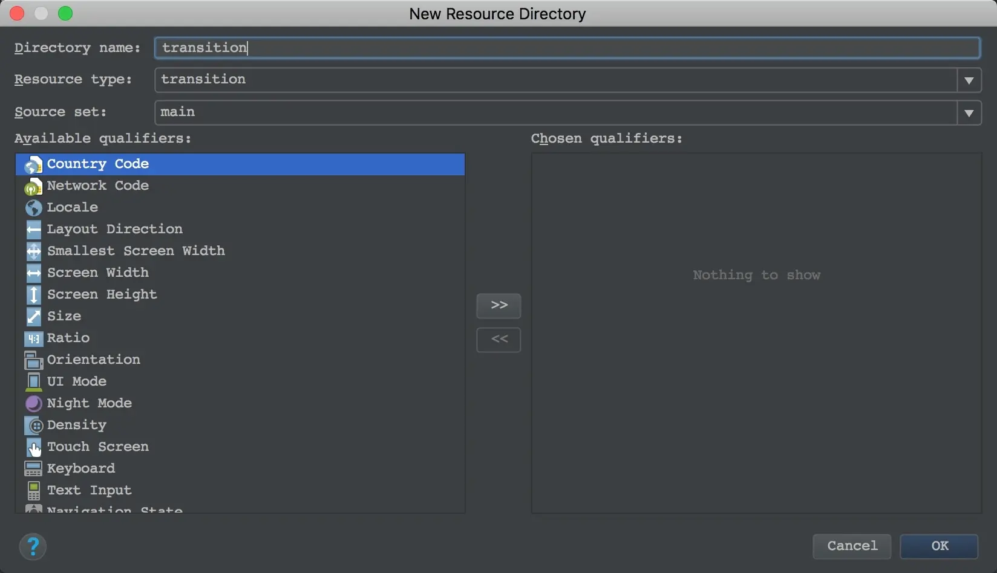Select Touch Screen qualifier

coord(240,447)
